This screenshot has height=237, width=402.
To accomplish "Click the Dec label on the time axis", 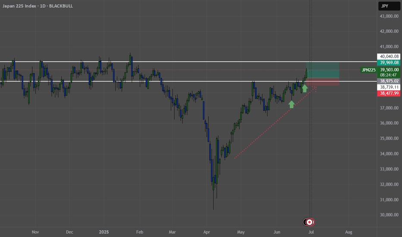I will [69, 232].
